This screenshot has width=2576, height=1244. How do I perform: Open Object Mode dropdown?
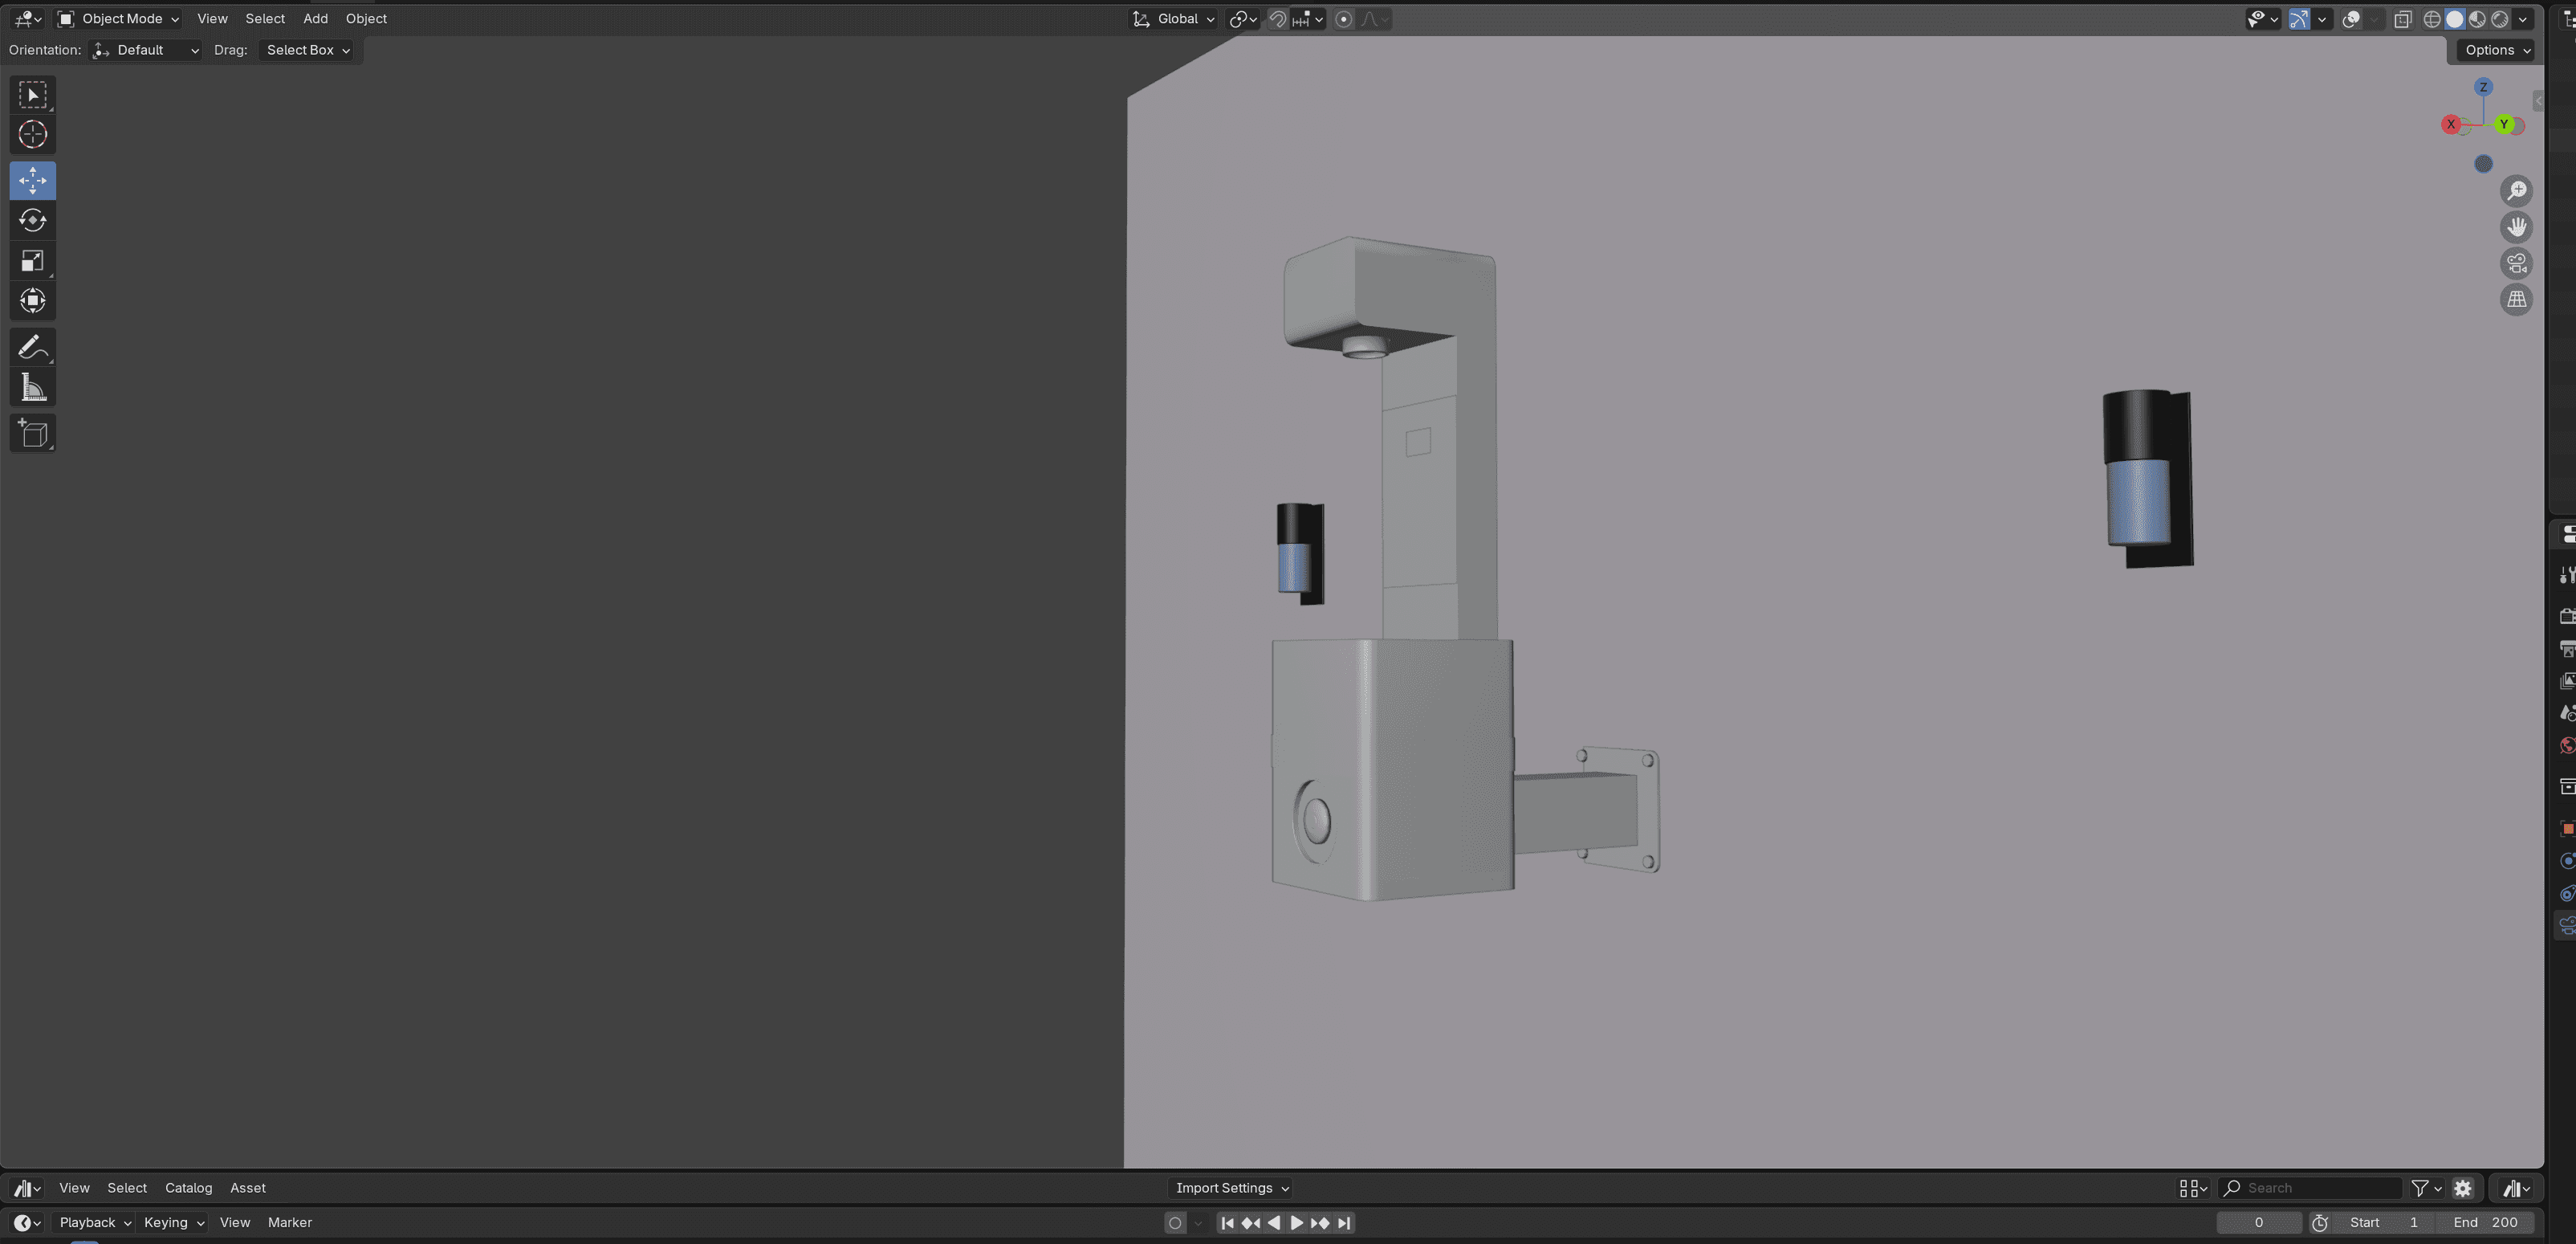pyautogui.click(x=118, y=19)
